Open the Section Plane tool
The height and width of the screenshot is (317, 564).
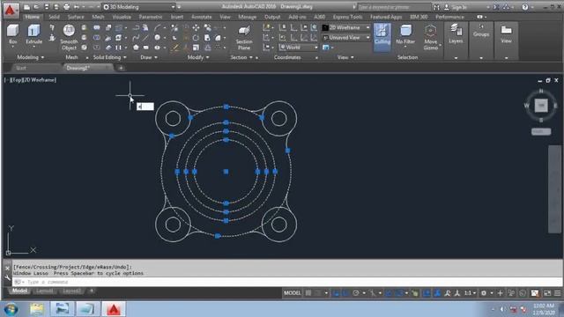(x=244, y=37)
